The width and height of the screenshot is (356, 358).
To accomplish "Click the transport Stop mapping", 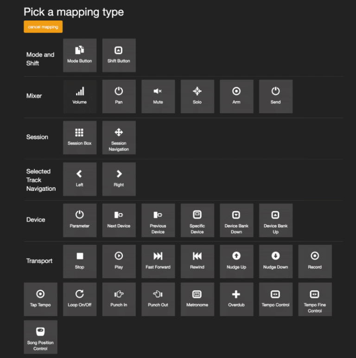I will (x=80, y=261).
